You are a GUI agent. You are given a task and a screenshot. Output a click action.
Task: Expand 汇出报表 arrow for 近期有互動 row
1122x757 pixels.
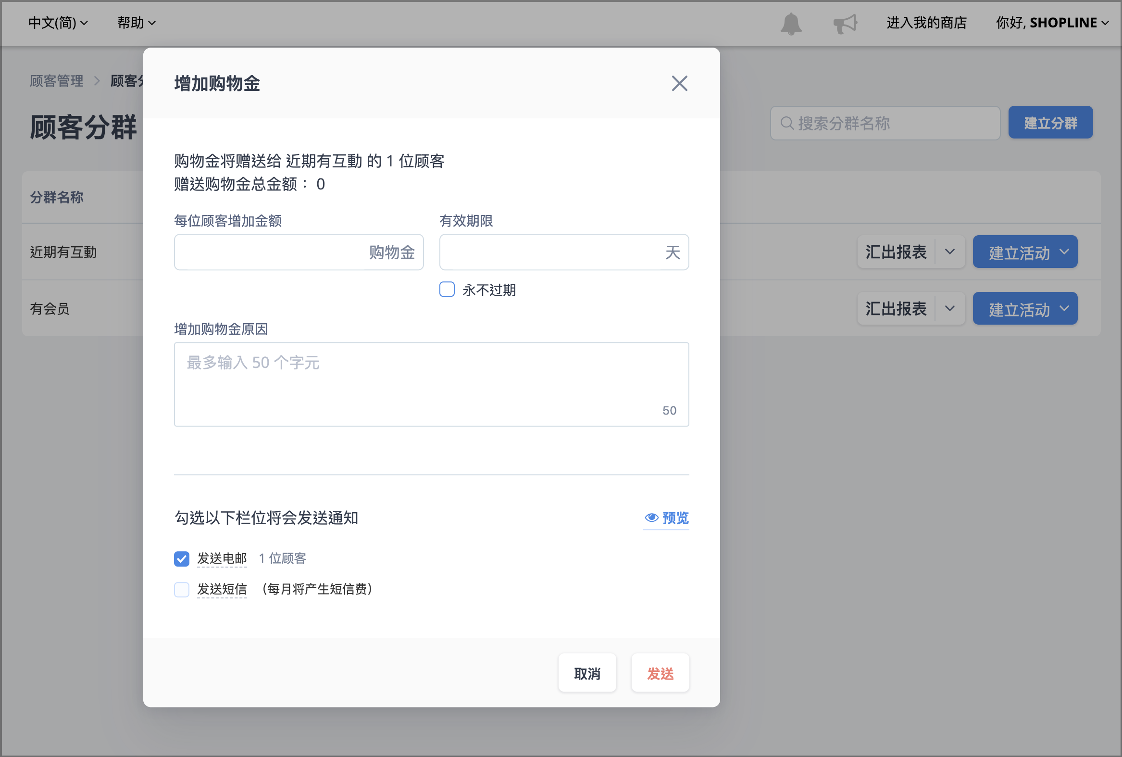(950, 252)
